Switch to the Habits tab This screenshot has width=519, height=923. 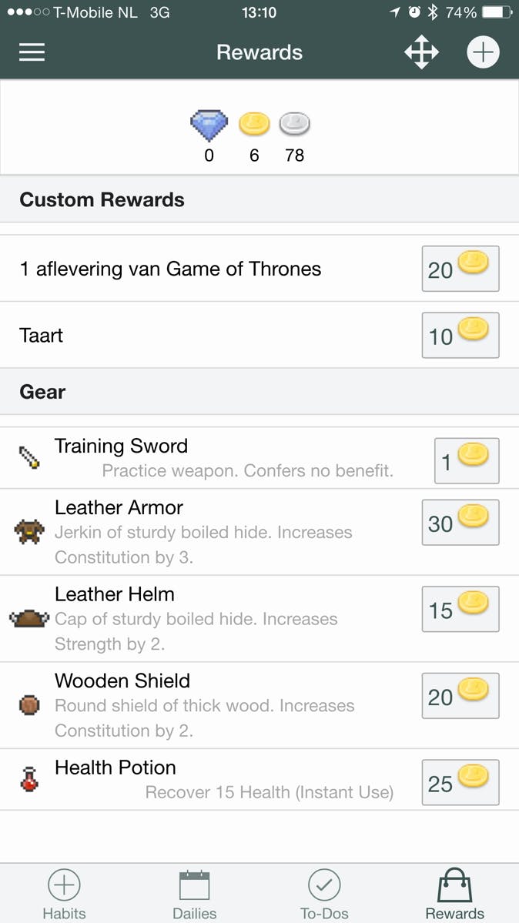(64, 895)
